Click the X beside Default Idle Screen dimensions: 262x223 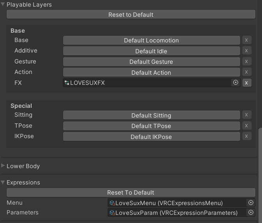(247, 51)
